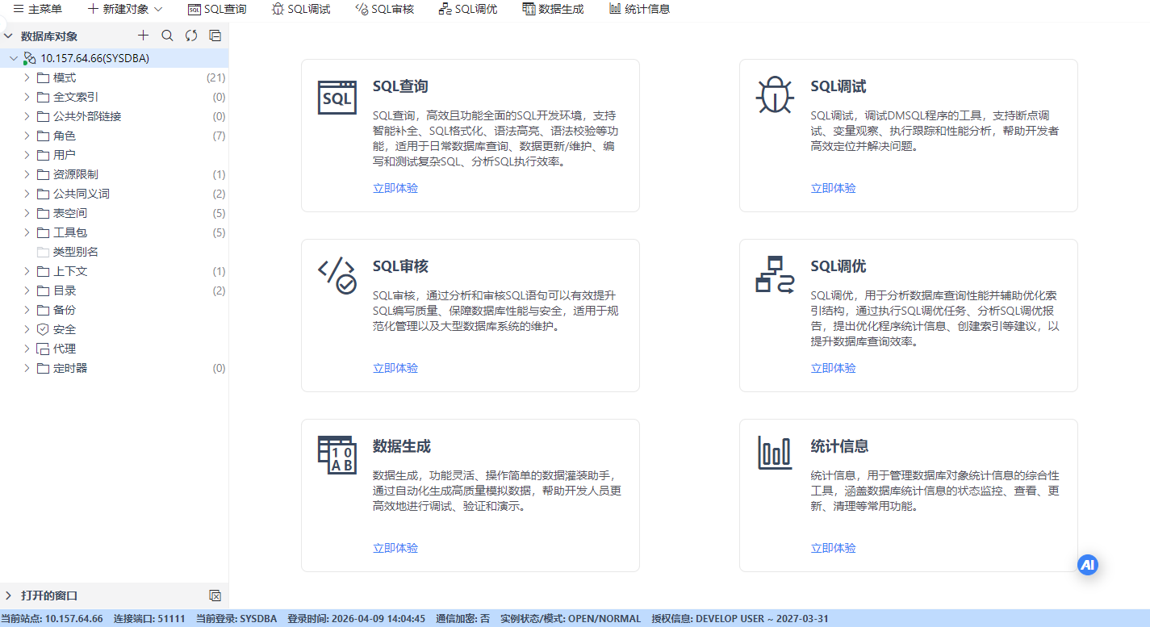Expand the 资源限制 tree node

click(27, 174)
